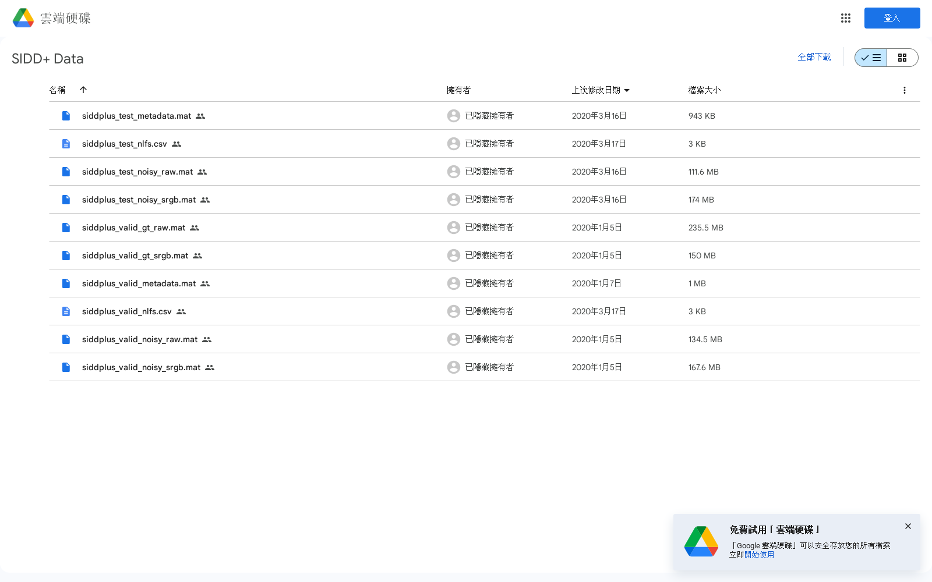Open file siddplus_test_noisy_raw.mat
The width and height of the screenshot is (932, 582).
click(137, 172)
